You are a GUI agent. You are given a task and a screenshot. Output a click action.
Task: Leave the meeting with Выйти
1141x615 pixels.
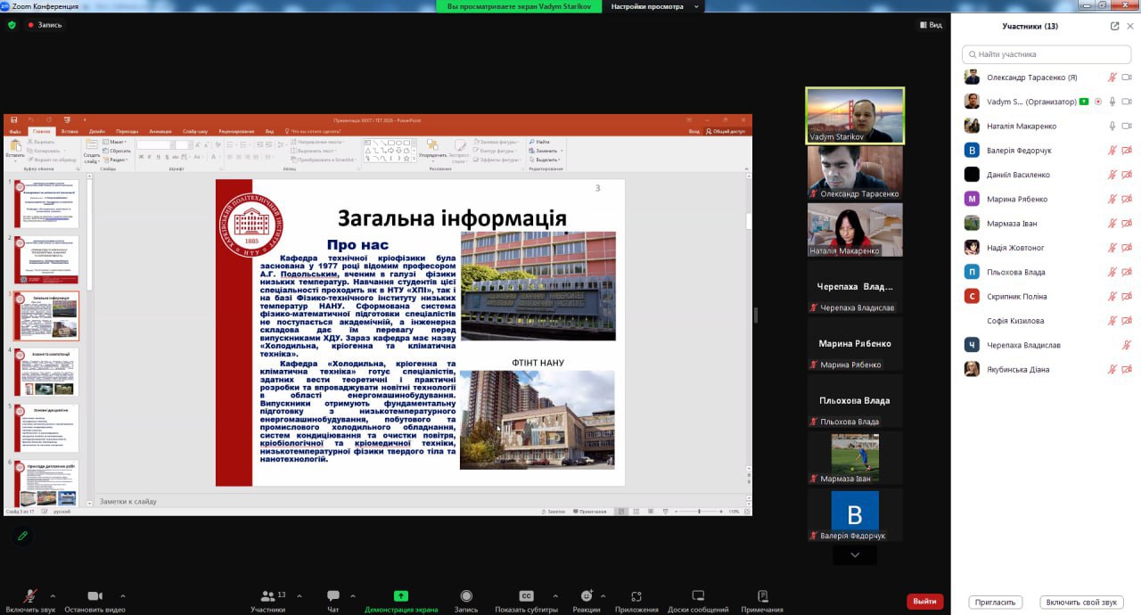(924, 602)
